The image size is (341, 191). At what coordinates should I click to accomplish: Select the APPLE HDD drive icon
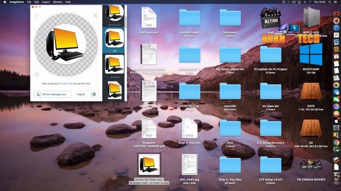click(312, 18)
